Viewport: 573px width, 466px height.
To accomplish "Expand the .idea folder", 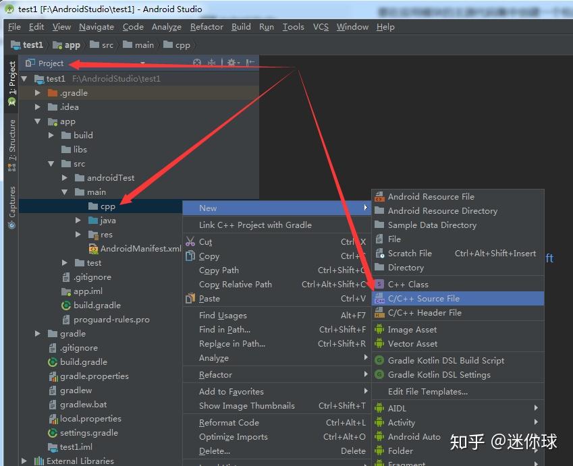I will pyautogui.click(x=37, y=107).
